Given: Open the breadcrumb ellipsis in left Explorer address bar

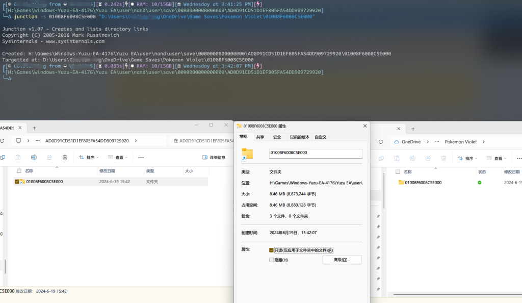Looking at the screenshot, I should point(38,141).
